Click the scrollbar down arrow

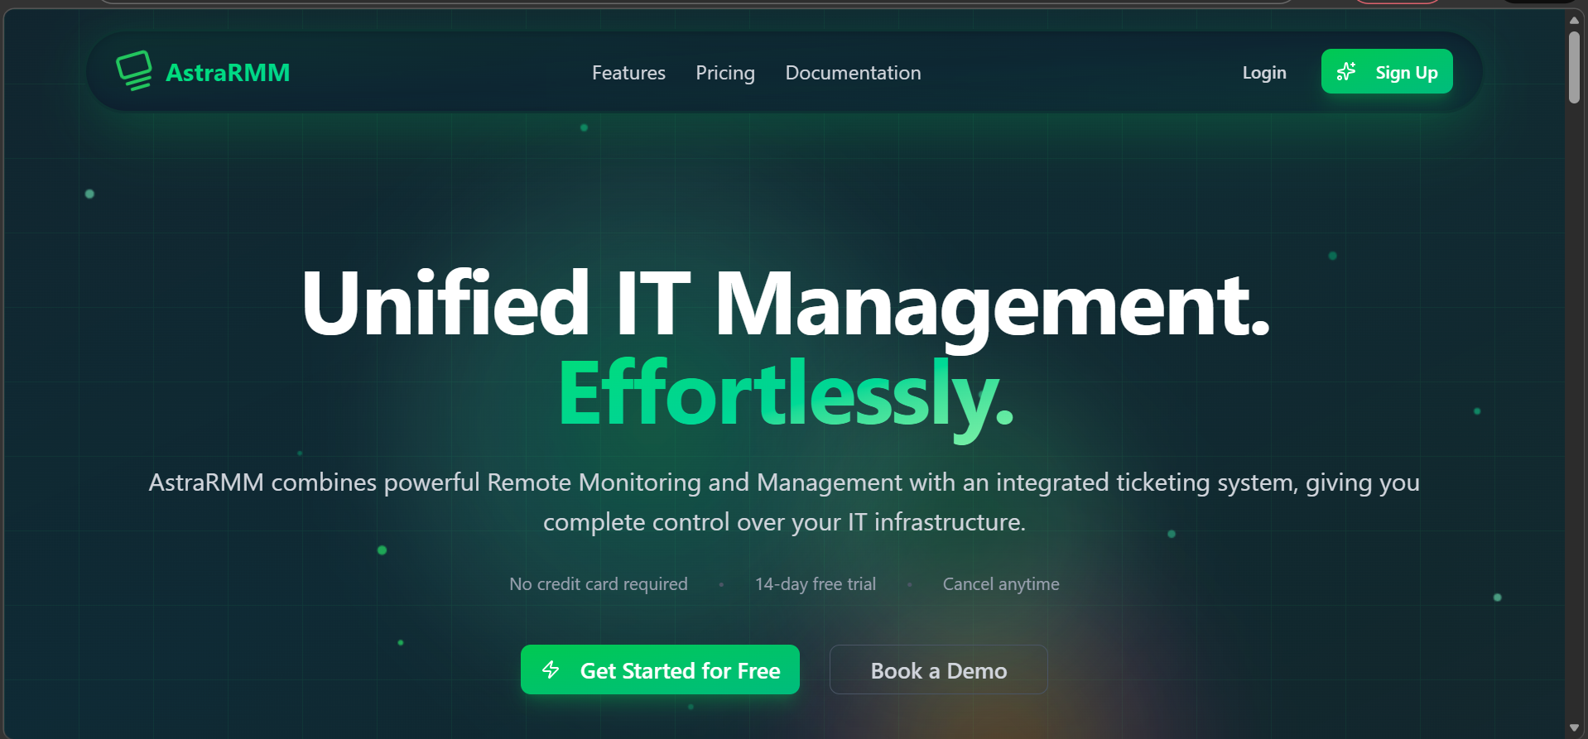tap(1574, 728)
